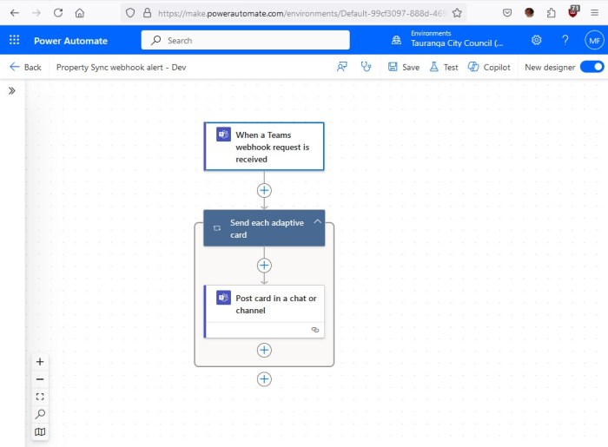Open the feedback chat icon in toolbar
Image resolution: width=608 pixels, height=447 pixels.
coord(342,67)
